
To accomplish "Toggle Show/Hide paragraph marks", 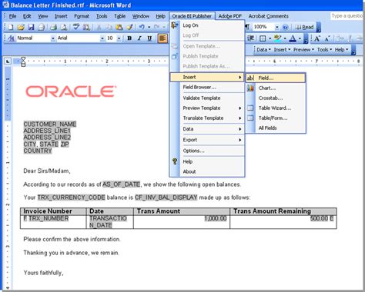I will point(248,27).
